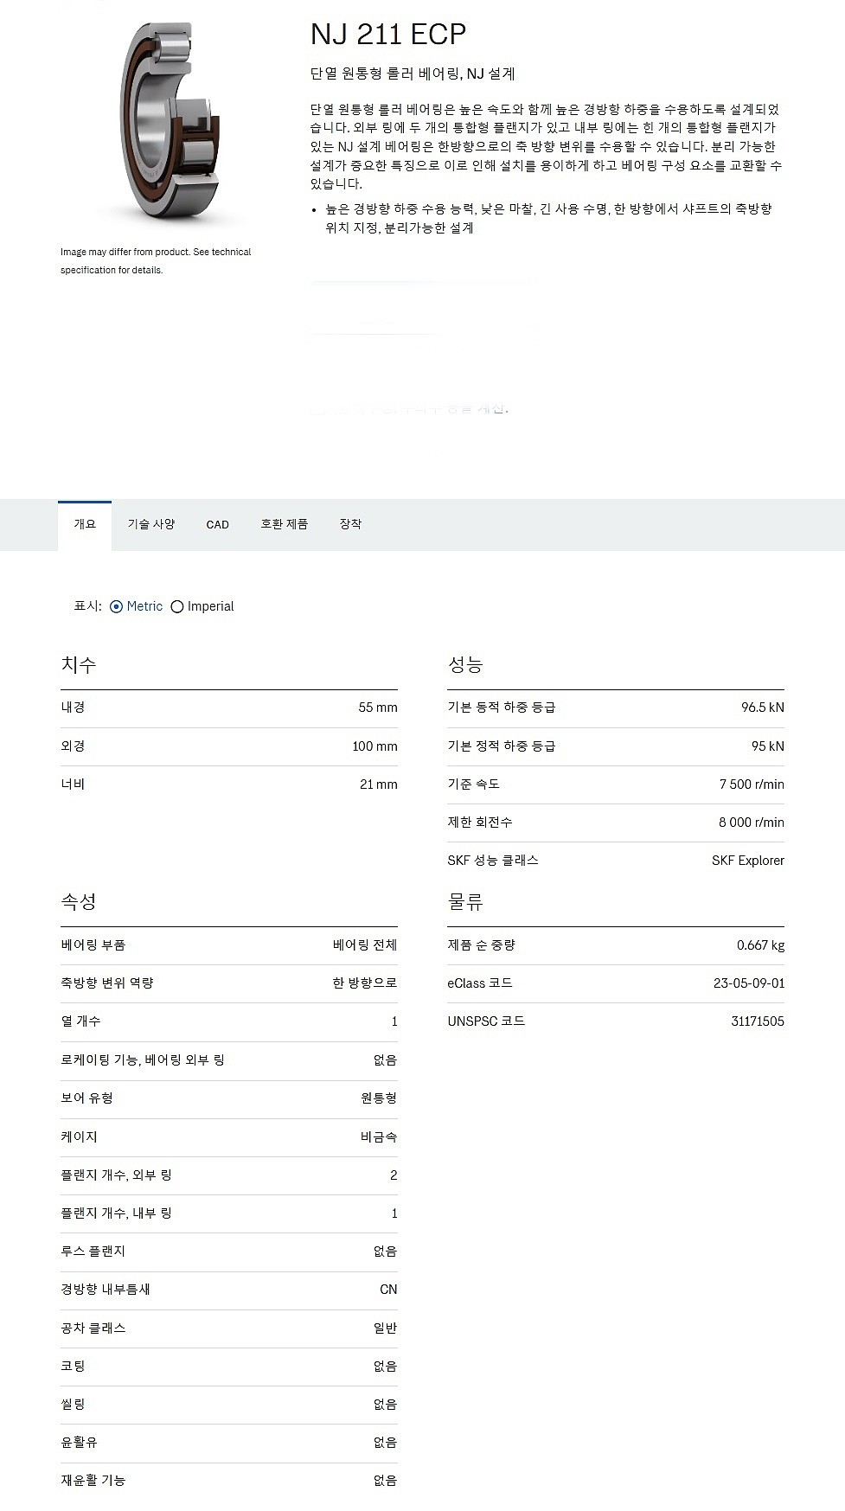Click the 플랜지 개수, 외부 링 label
This screenshot has width=845, height=1511.
(117, 1175)
